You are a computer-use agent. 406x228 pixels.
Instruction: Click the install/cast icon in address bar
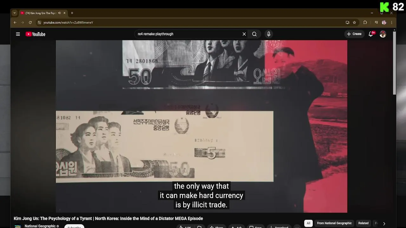pos(348,22)
